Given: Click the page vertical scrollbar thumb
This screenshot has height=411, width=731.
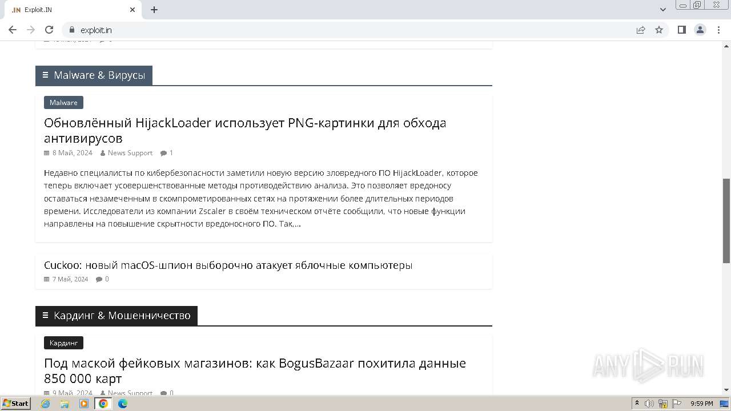Looking at the screenshot, I should pyautogui.click(x=726, y=221).
